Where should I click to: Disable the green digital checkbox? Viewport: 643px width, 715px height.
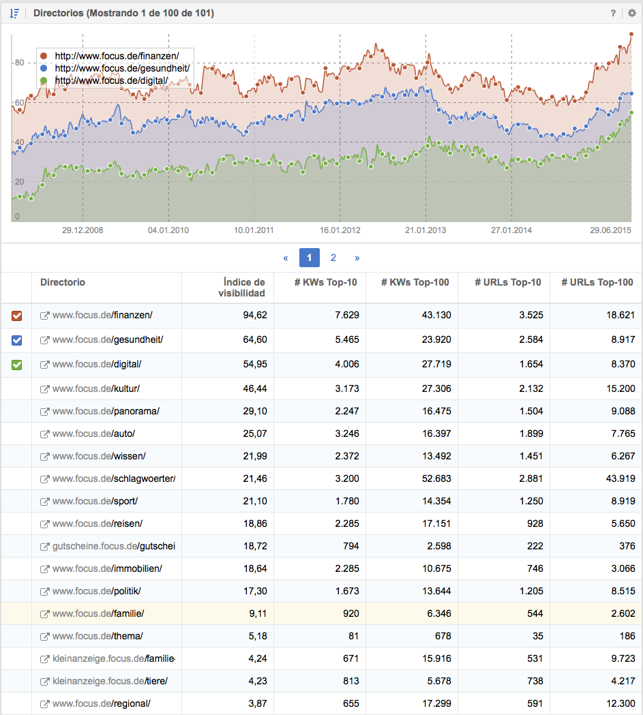pyautogui.click(x=17, y=365)
